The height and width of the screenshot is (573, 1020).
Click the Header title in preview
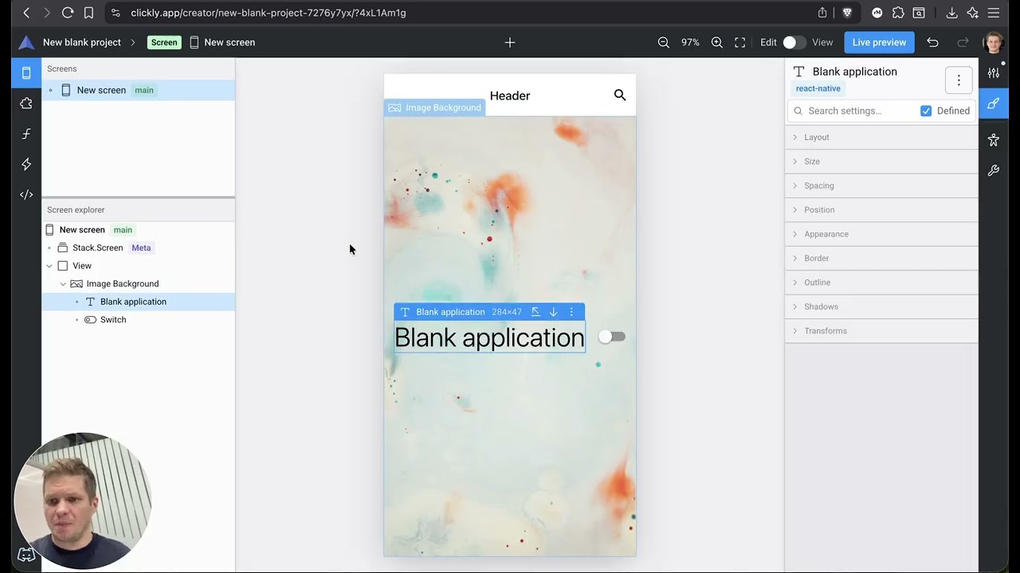[510, 95]
